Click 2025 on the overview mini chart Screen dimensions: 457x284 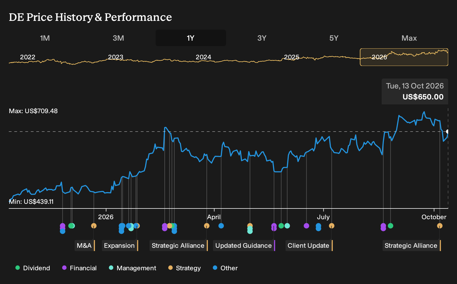click(291, 57)
